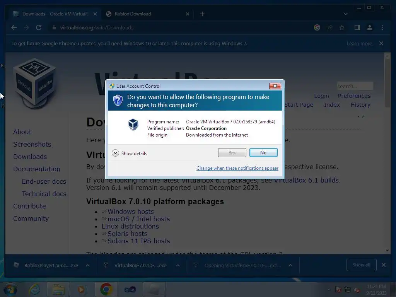Dismiss the Chrome update infobar
Viewport: 396px width, 297px height.
(x=381, y=43)
